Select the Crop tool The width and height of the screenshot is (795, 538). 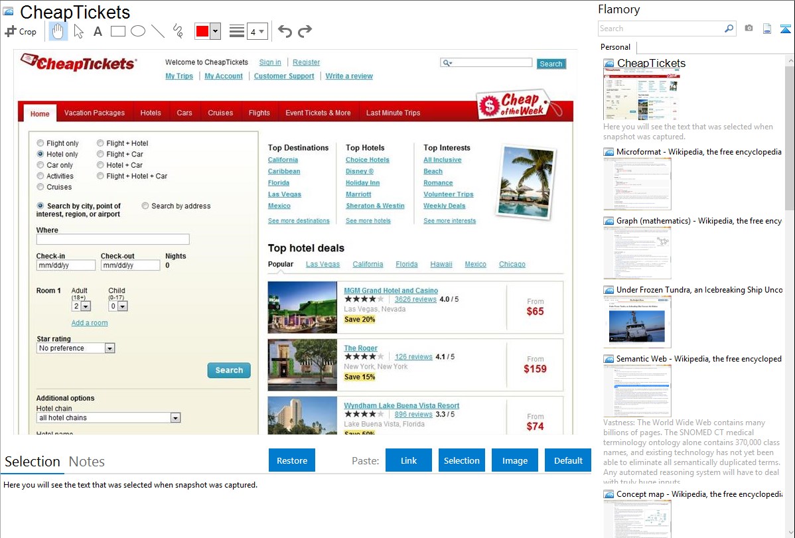tap(21, 31)
